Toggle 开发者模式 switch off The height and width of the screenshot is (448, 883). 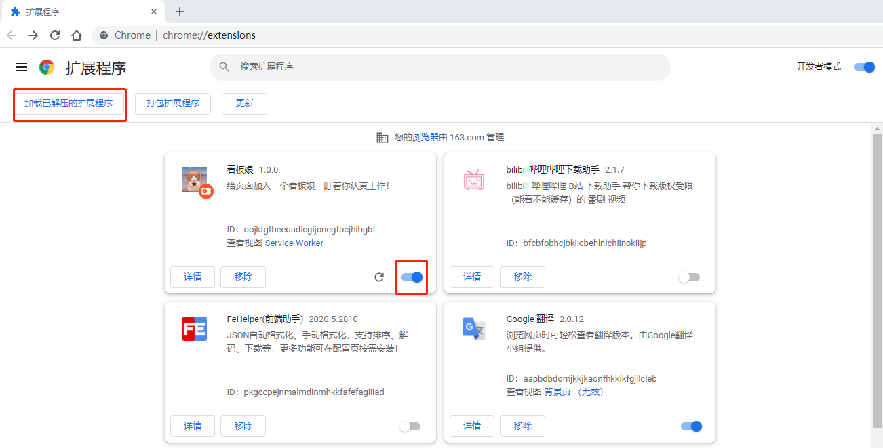click(x=864, y=67)
